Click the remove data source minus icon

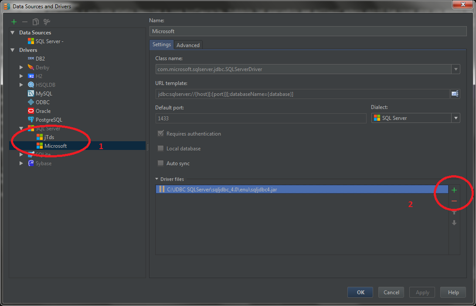(x=25, y=22)
